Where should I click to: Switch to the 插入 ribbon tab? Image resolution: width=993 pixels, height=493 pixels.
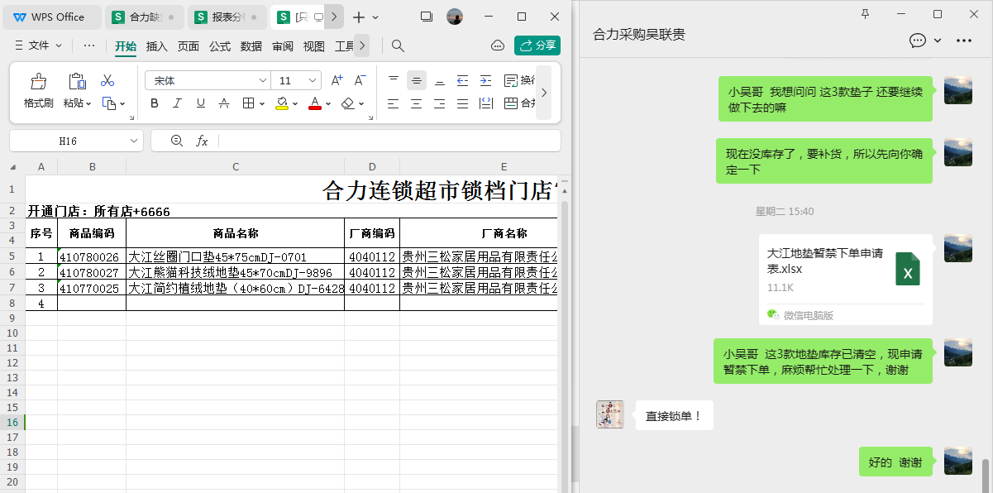click(157, 46)
